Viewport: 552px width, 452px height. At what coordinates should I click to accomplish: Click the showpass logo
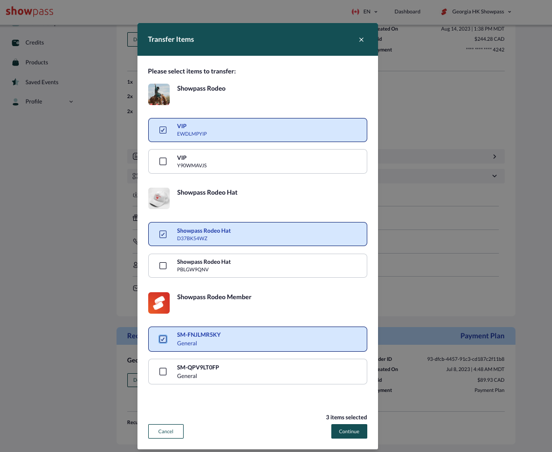tap(30, 11)
